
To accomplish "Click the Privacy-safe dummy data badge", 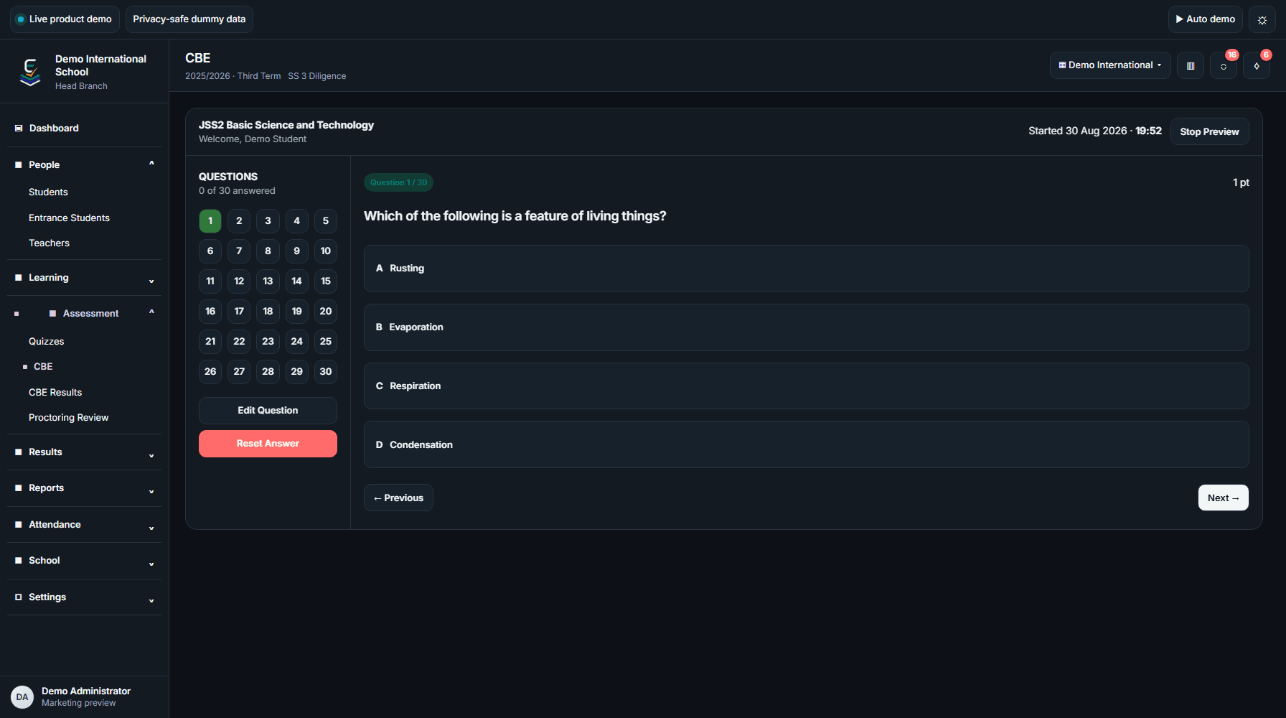I will coord(189,19).
